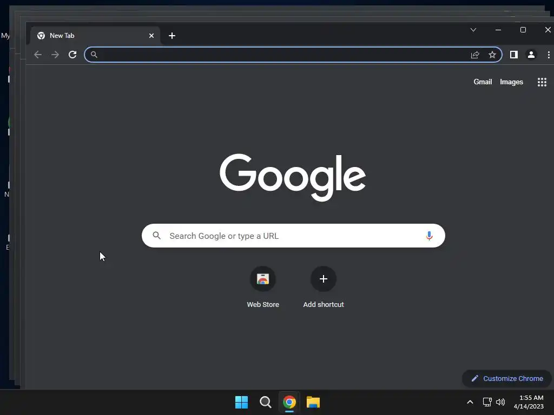Screen dimensions: 554x415
Task: Click the search icon in the Google search box
Action: 156,236
